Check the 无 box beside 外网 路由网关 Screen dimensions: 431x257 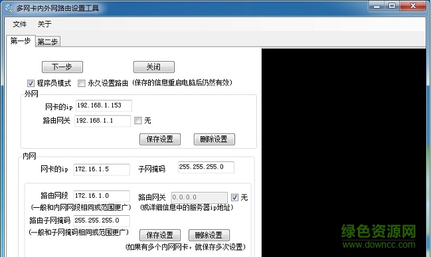tap(138, 120)
